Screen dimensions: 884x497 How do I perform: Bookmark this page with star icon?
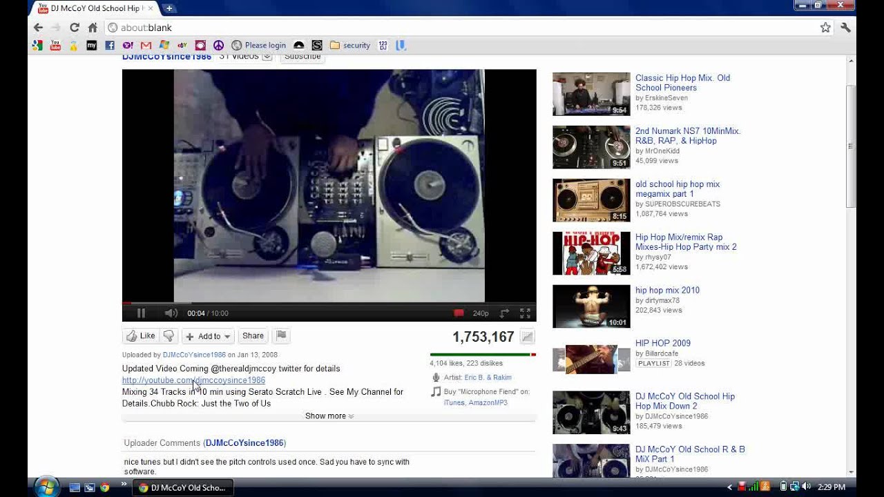pos(825,28)
